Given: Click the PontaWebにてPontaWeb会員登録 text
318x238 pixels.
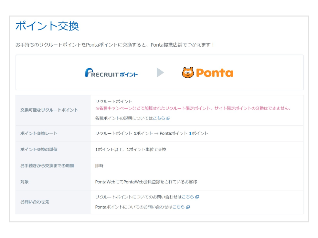Looking at the screenshot, I should point(146,182).
